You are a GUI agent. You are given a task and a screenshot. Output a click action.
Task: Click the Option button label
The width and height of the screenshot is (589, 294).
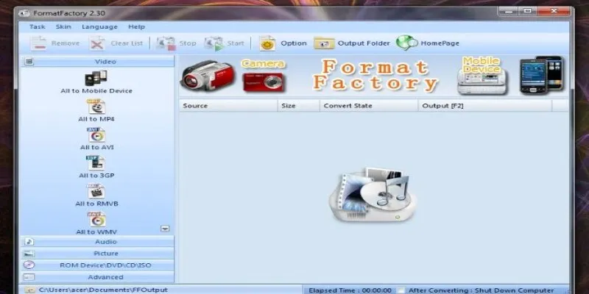click(x=294, y=43)
